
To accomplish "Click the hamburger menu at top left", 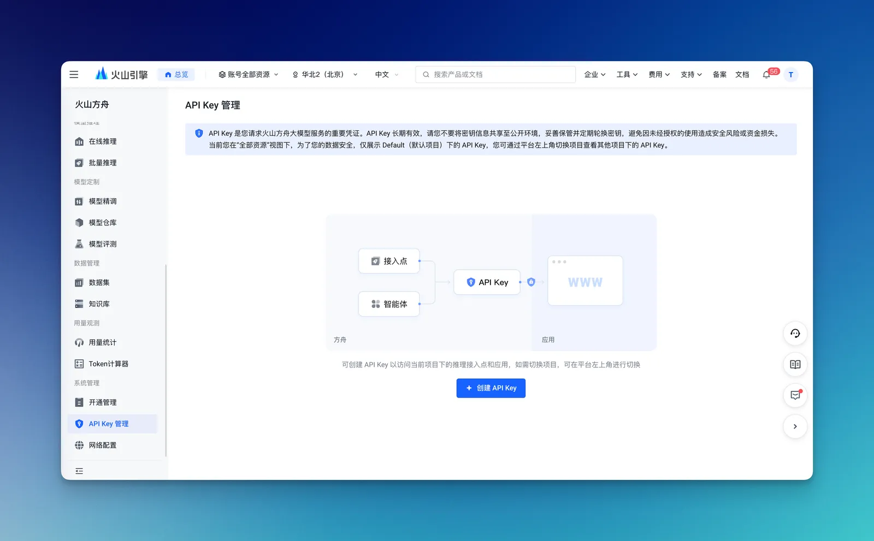I will click(x=74, y=74).
